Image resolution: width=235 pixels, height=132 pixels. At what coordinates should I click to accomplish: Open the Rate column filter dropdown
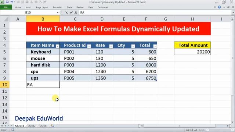tap(111, 46)
